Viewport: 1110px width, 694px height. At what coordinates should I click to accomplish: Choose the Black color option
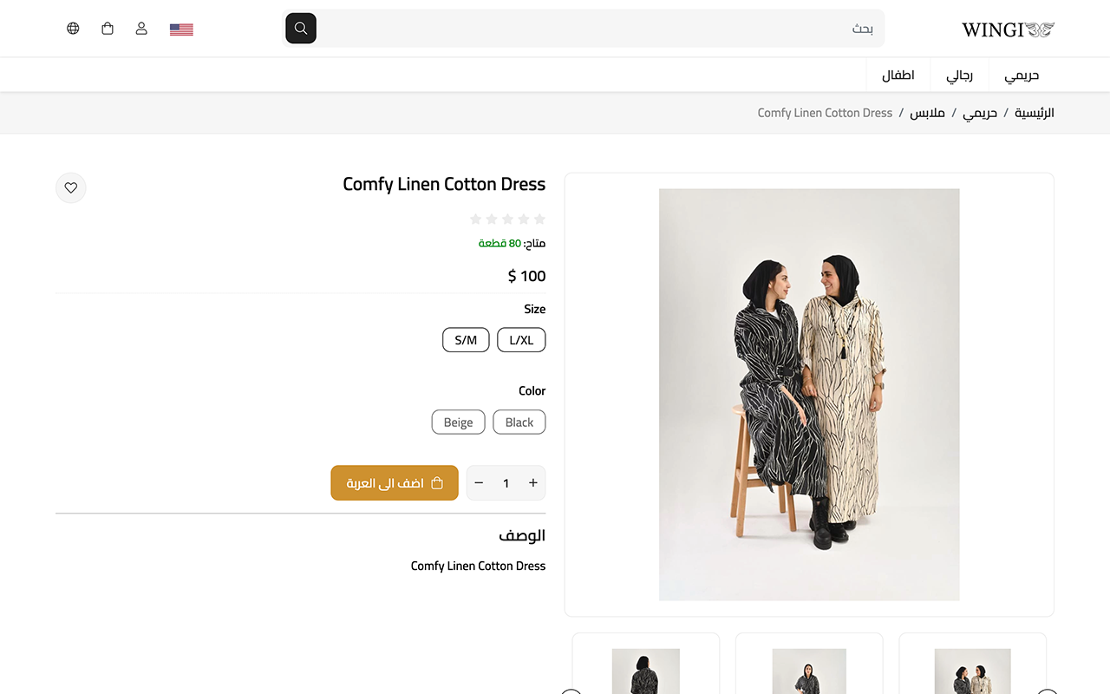click(519, 422)
